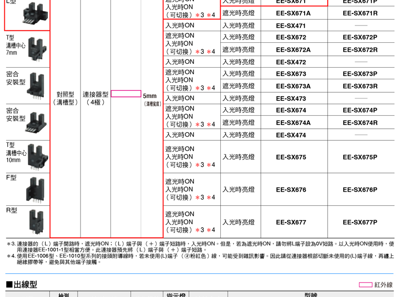This screenshot has height=297, width=400.
Task: Select model number EE-SX474
Action: coord(291,135)
